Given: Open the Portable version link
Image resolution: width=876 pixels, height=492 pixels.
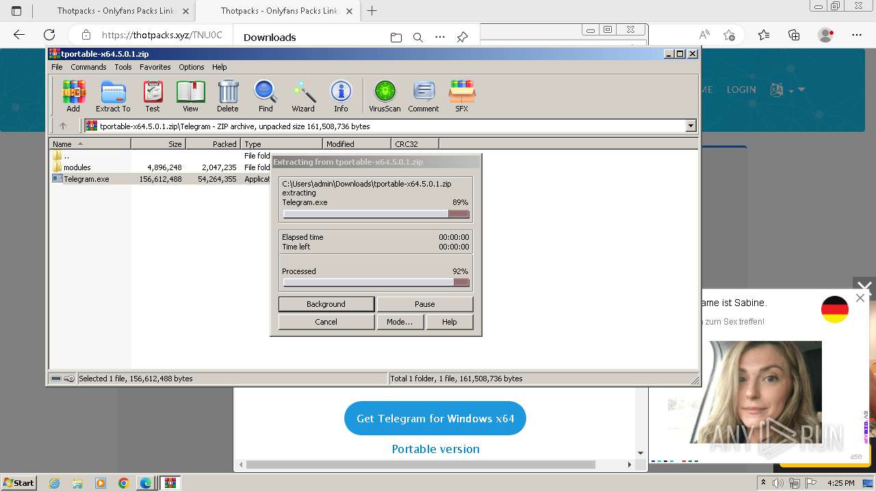Looking at the screenshot, I should [436, 449].
